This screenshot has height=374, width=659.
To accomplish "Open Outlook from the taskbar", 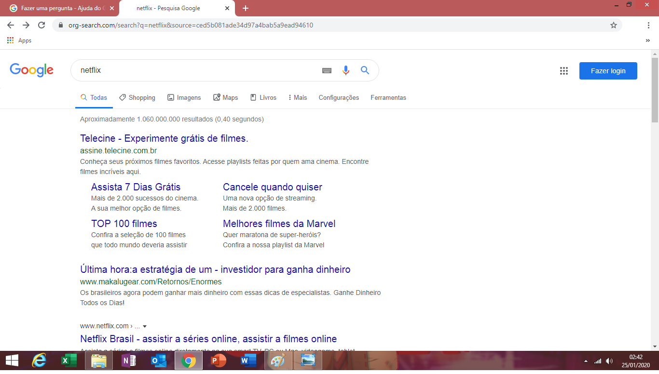I will [x=159, y=361].
